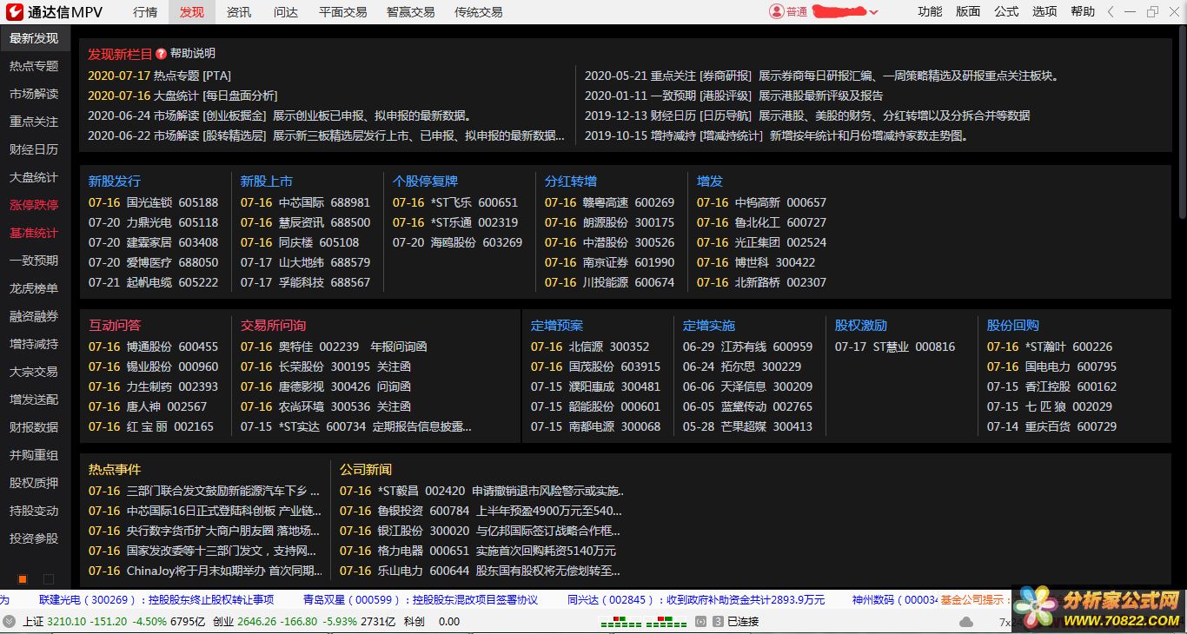The height and width of the screenshot is (634, 1187).
Task: Open the 帮助 menu
Action: tap(1083, 11)
